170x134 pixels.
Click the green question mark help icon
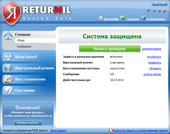[123, 18]
